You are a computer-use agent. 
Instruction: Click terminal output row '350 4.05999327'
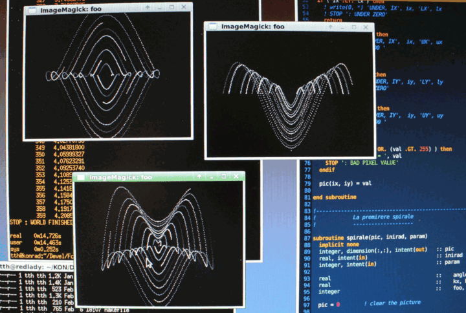coord(60,154)
